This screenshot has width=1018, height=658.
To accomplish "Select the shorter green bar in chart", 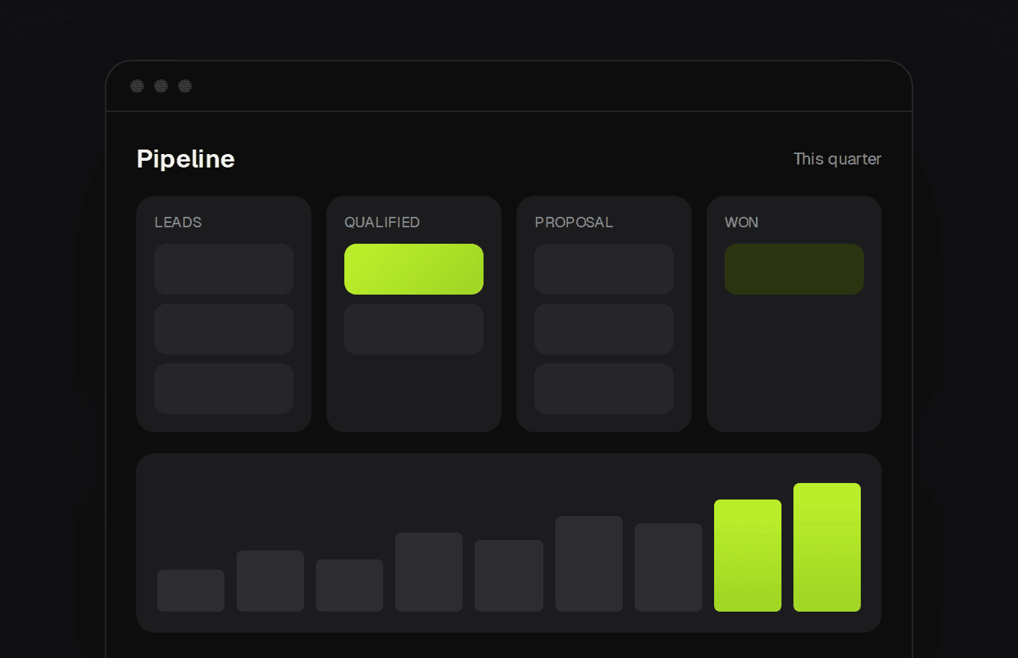I will pyautogui.click(x=748, y=556).
